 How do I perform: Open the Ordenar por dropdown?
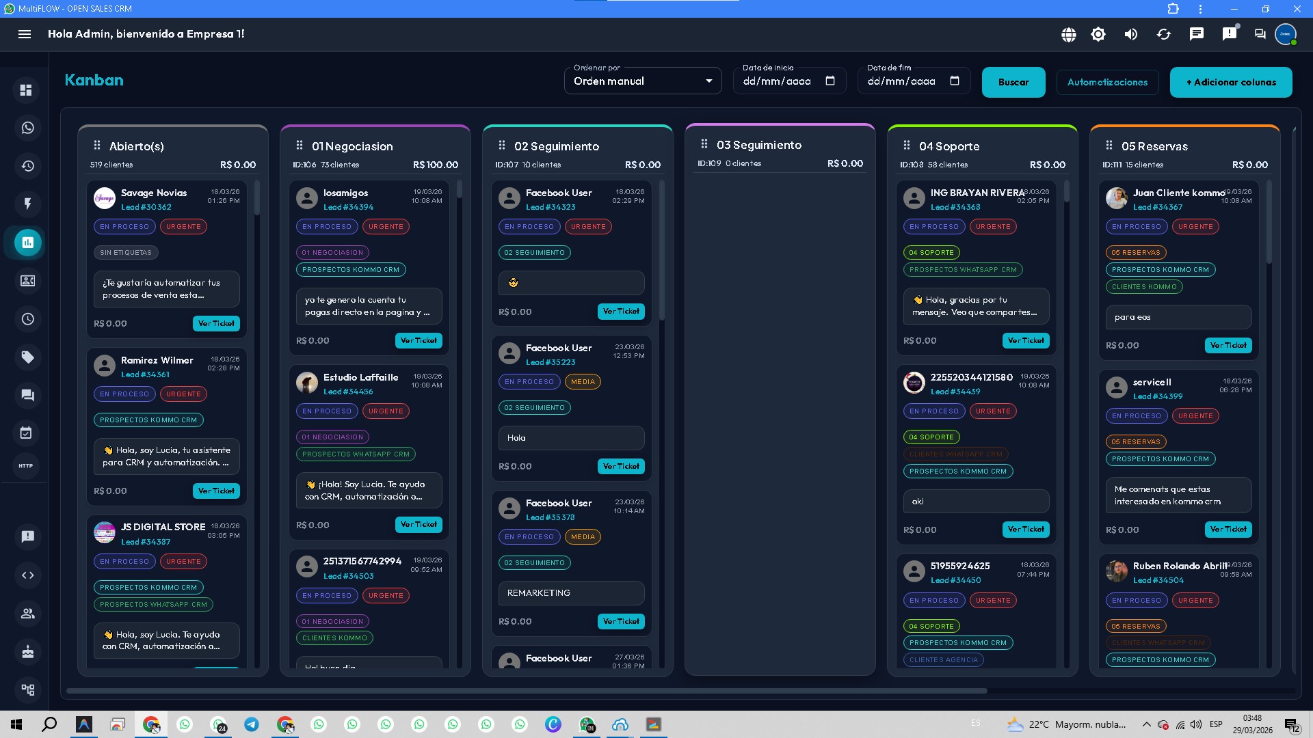point(643,81)
